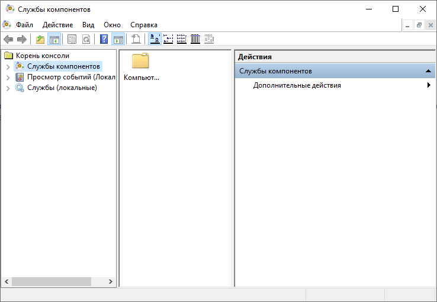Click the Службы (локальные) gear icon
Screen dimensions: 437x302
pyautogui.click(x=20, y=88)
